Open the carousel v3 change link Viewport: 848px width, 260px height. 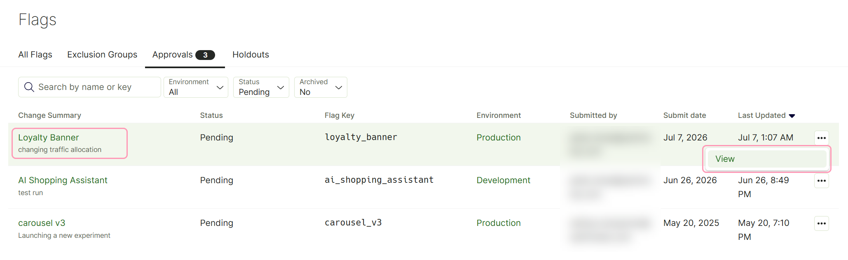(x=42, y=223)
